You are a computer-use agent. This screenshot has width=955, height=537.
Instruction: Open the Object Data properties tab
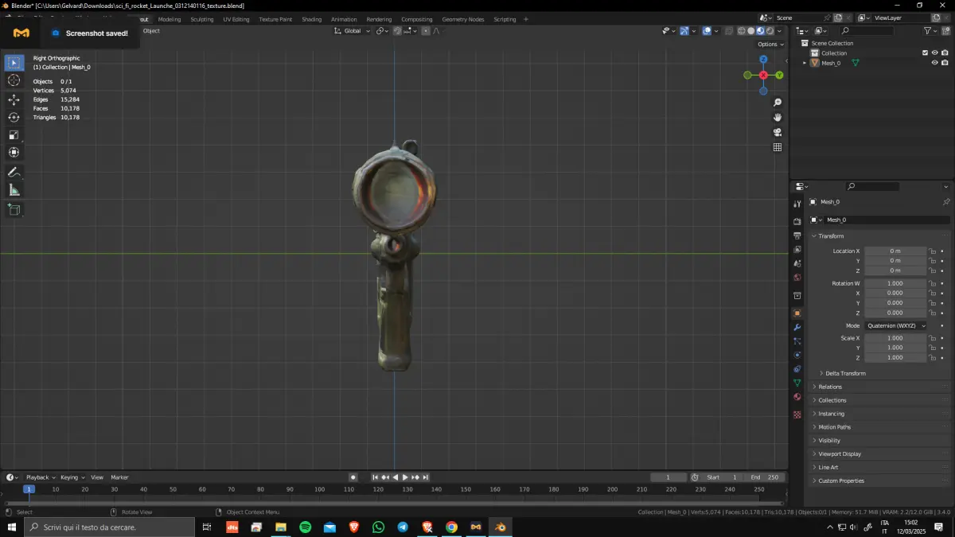click(797, 383)
